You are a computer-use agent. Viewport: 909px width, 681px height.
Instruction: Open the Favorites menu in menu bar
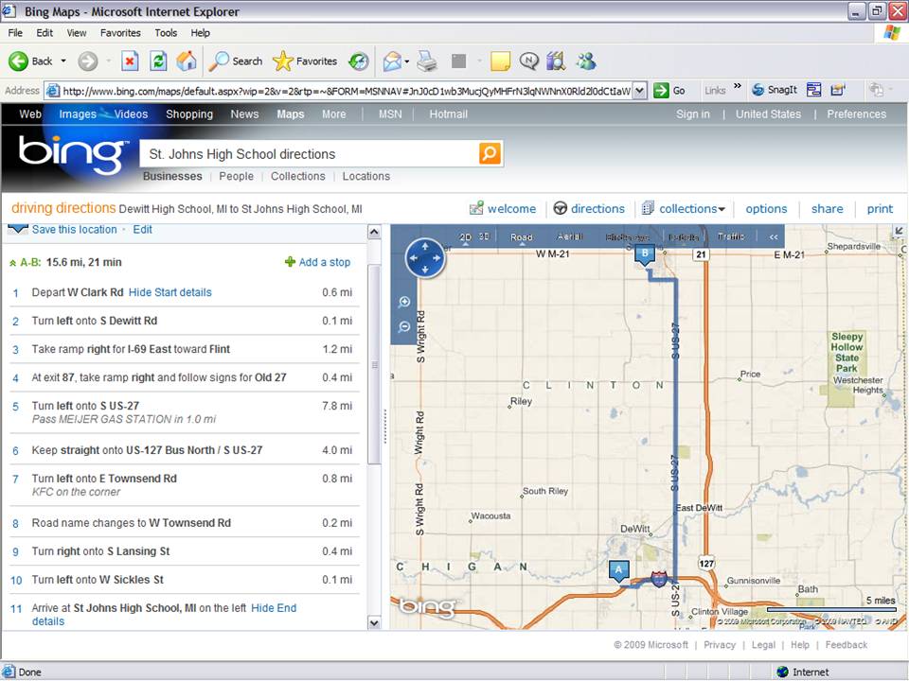point(120,33)
